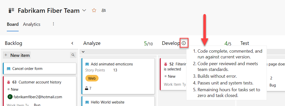Click the Develop WIP count 4/5

pyautogui.click(x=228, y=44)
